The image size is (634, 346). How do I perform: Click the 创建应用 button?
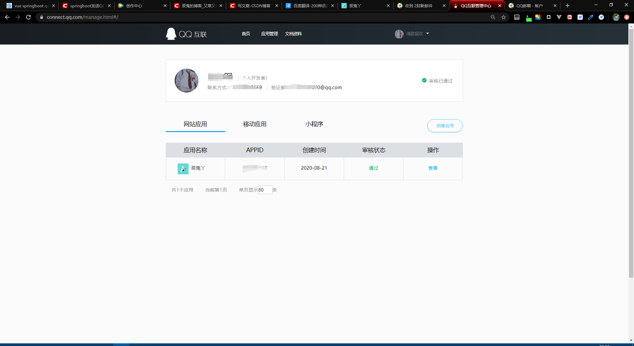click(x=445, y=126)
